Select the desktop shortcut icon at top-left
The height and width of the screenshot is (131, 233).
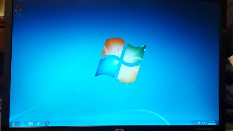(x=18, y=11)
